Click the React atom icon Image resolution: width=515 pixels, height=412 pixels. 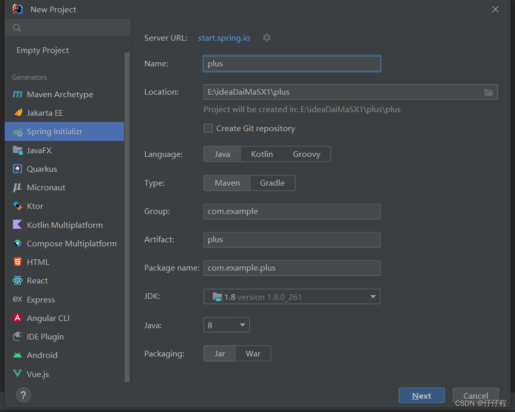(x=18, y=280)
